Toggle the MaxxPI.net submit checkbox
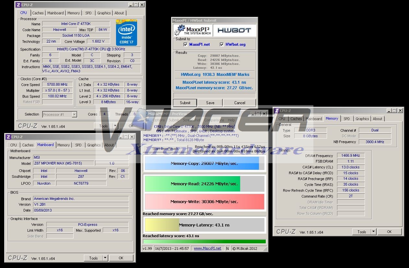Screen dimensions: 409x268 (185, 44)
